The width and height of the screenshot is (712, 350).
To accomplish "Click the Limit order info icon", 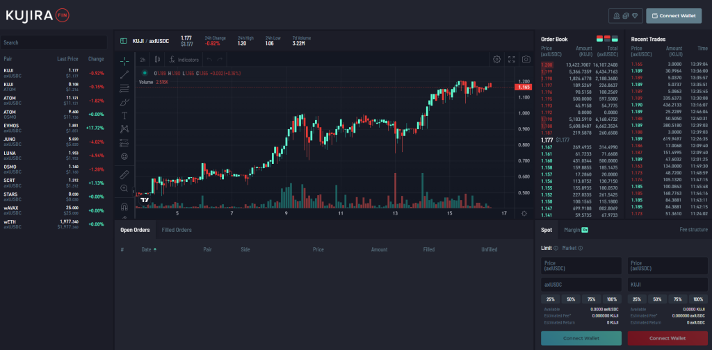I will pos(556,248).
